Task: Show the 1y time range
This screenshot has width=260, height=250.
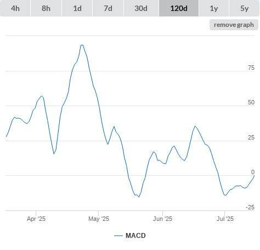Action: [x=214, y=8]
